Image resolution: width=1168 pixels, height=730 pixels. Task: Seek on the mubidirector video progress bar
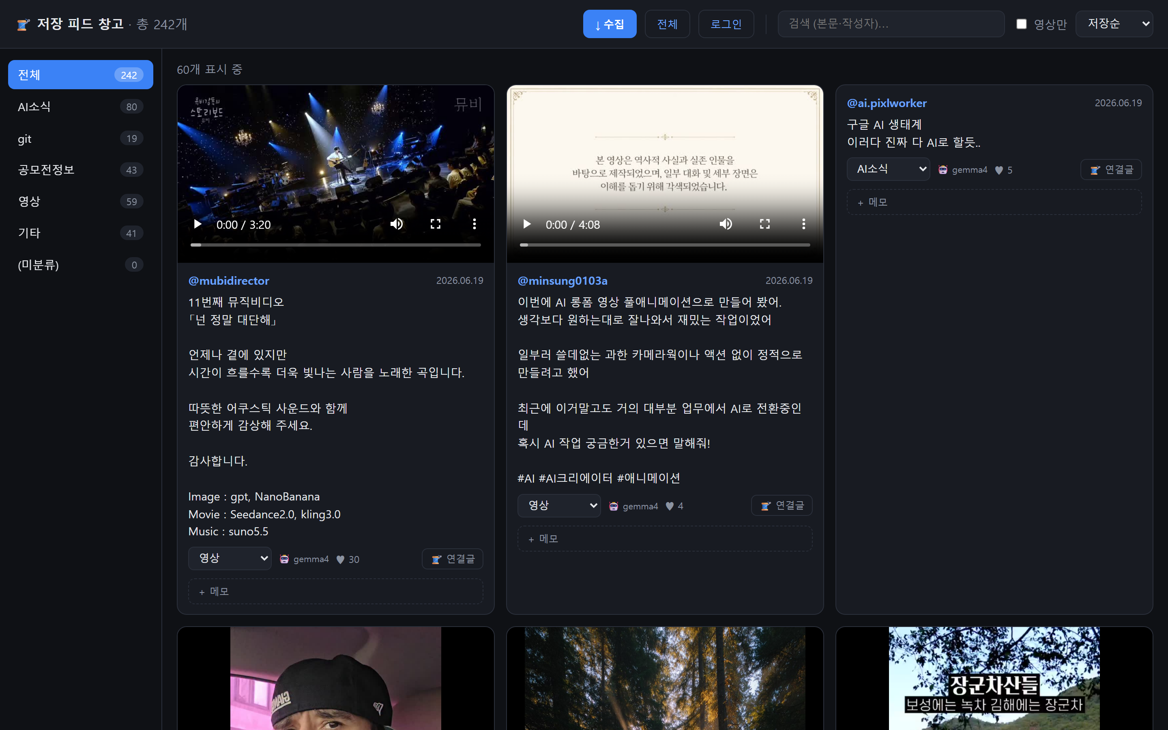coord(336,245)
